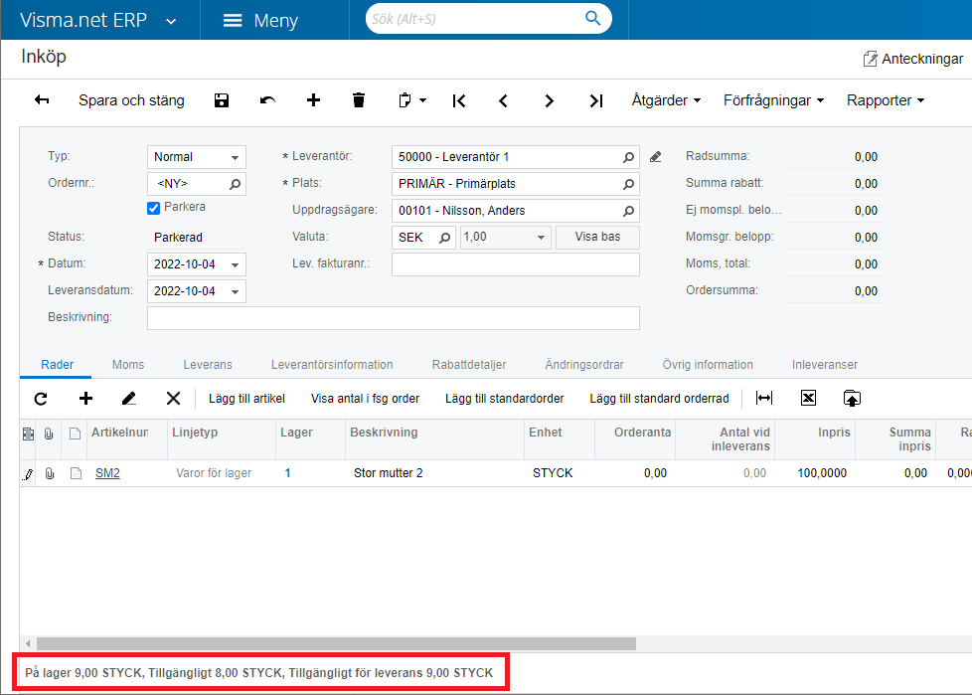972x695 pixels.
Task: Click the undo arrow icon
Action: point(267,100)
